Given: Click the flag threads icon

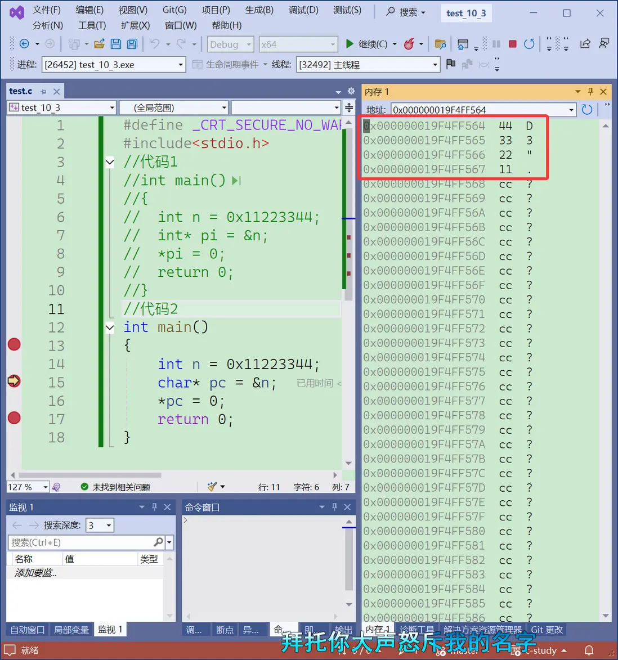Looking at the screenshot, I should [450, 64].
